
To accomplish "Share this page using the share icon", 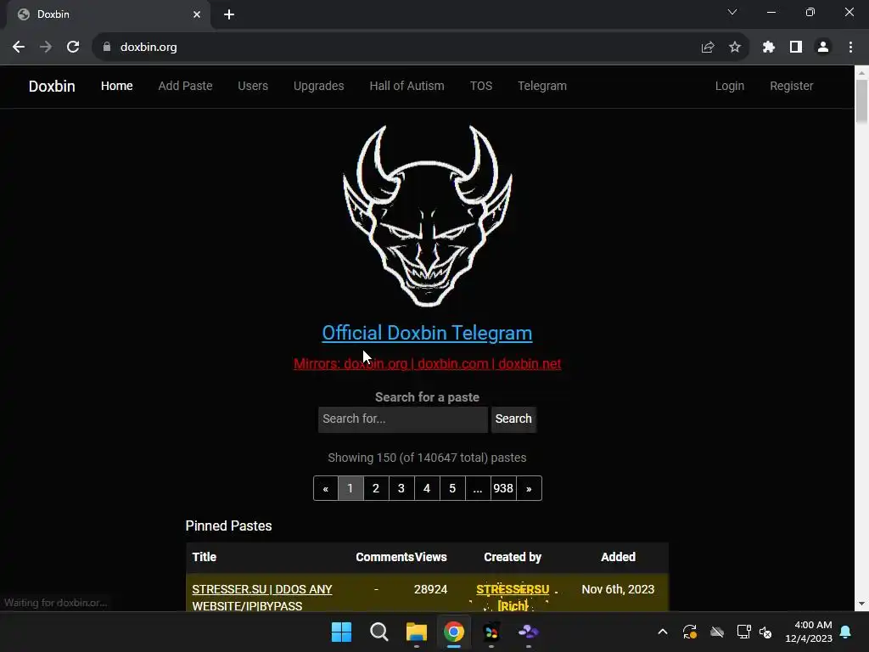I will click(x=708, y=48).
